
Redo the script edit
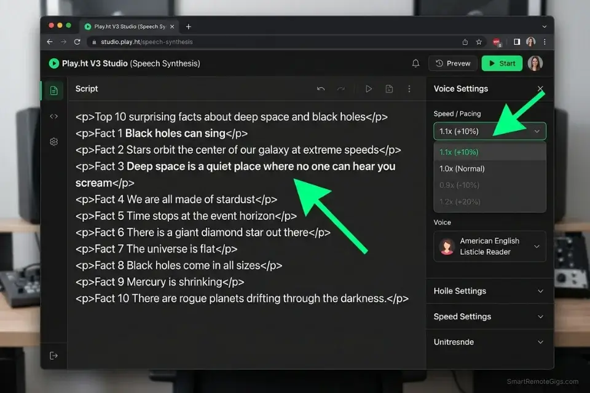pyautogui.click(x=341, y=89)
